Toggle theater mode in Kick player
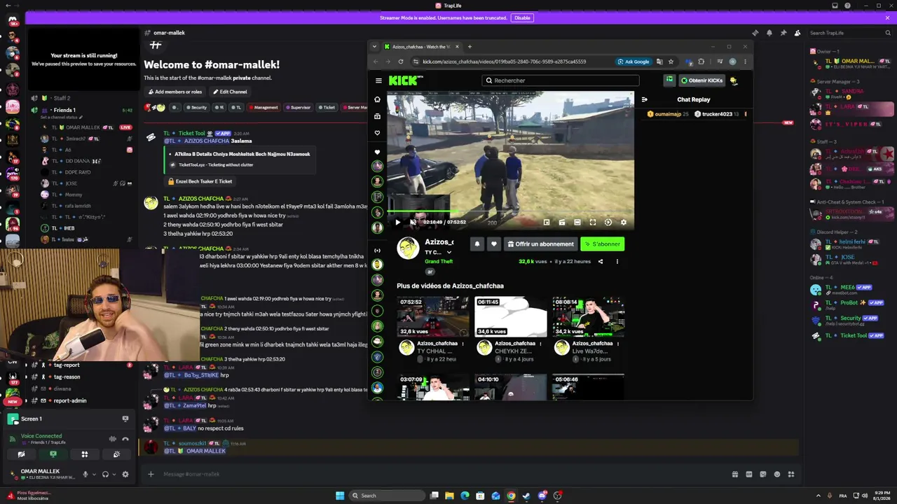 pyautogui.click(x=577, y=223)
